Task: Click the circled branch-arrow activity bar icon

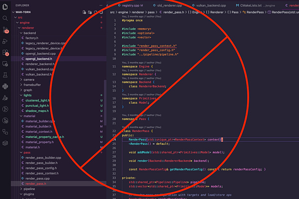Action: click(5, 109)
